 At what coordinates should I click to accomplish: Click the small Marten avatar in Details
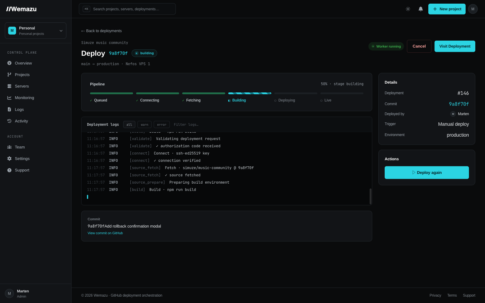(453, 114)
